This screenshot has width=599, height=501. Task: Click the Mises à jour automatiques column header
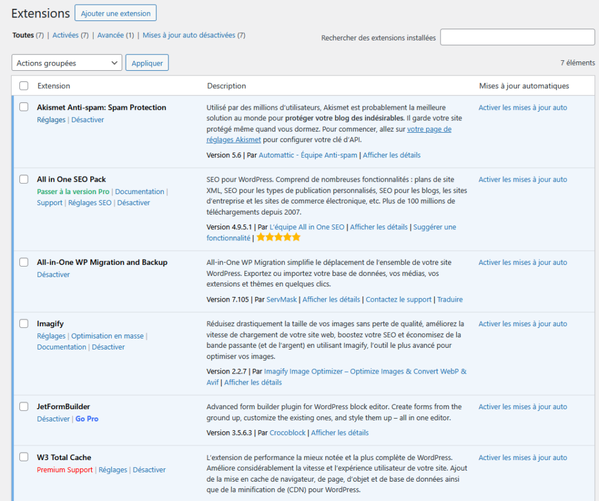524,86
